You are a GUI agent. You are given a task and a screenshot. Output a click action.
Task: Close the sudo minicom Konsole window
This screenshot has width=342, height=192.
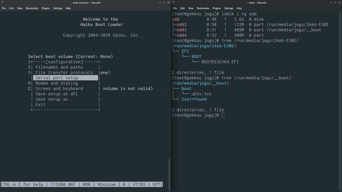click(x=169, y=2)
